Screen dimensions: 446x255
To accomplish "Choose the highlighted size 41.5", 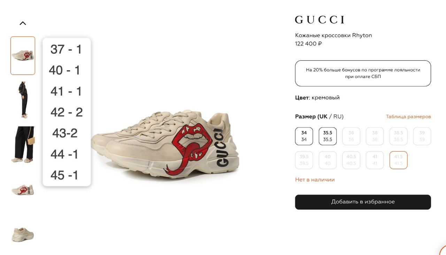I will 398,160.
